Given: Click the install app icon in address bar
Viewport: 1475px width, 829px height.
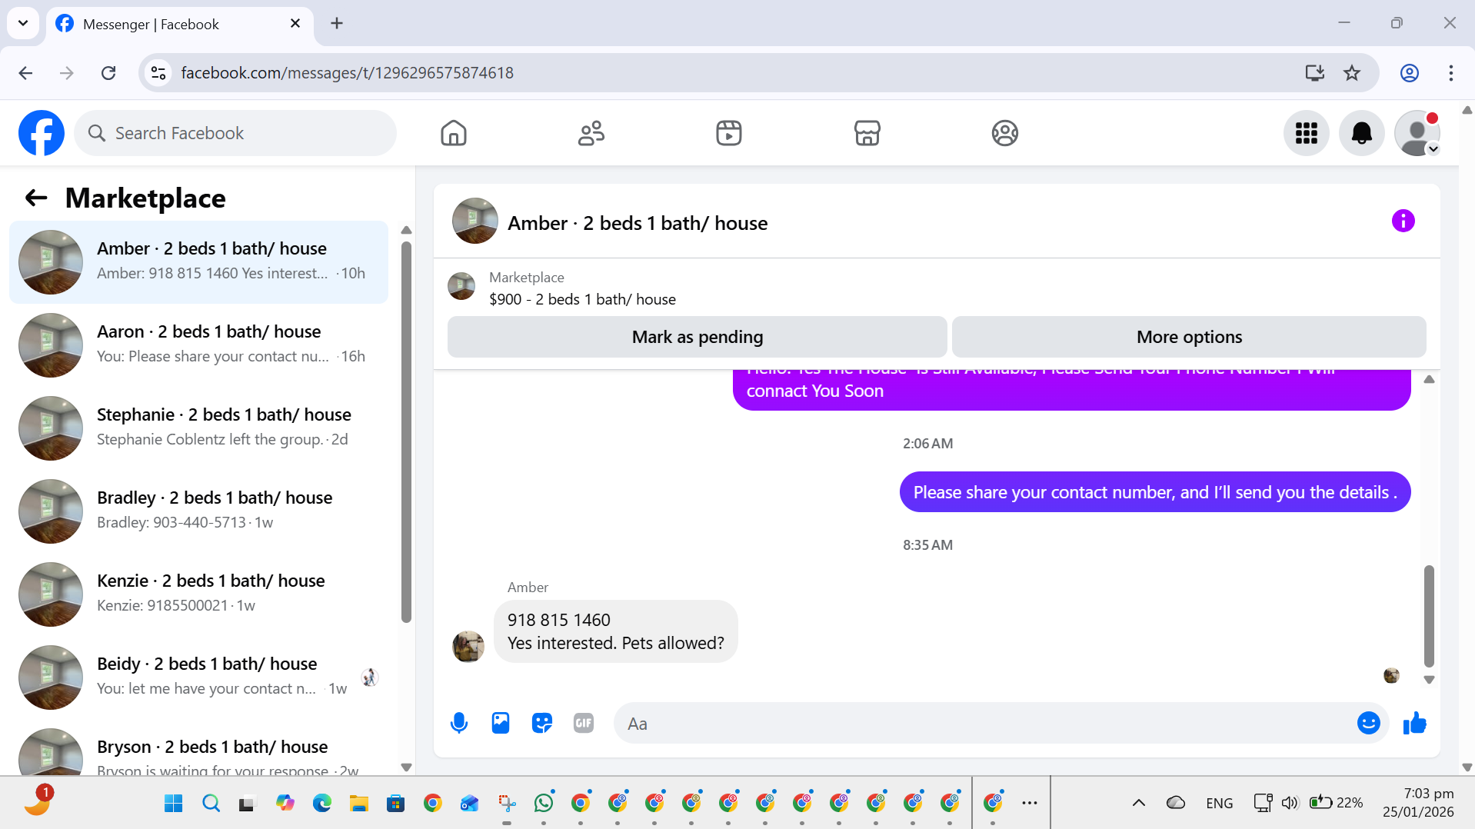Looking at the screenshot, I should tap(1315, 73).
